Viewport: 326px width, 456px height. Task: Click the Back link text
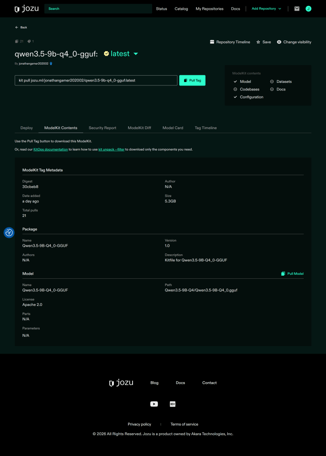[x=24, y=27]
